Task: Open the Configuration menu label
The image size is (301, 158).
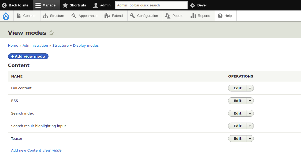Action: pos(148,16)
